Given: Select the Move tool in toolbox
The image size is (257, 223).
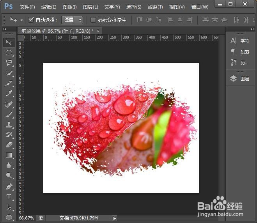Looking at the screenshot, I should (9, 42).
